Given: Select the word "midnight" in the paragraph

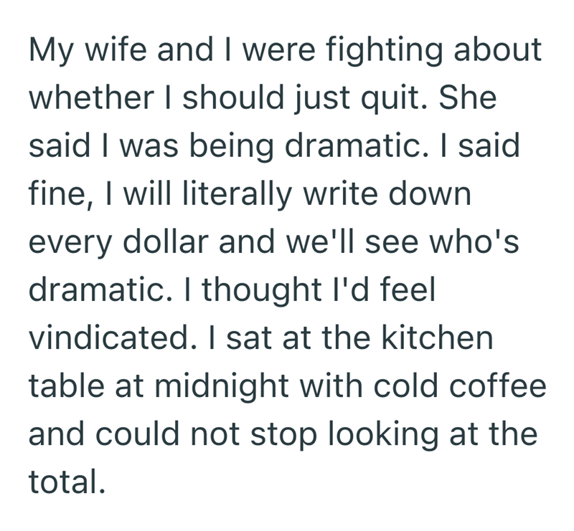Looking at the screenshot, I should point(222,386).
